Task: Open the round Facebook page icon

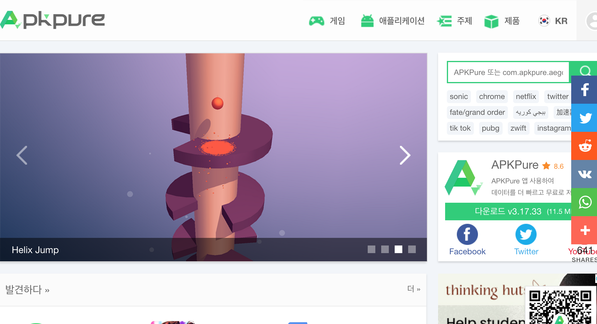Action: [467, 234]
